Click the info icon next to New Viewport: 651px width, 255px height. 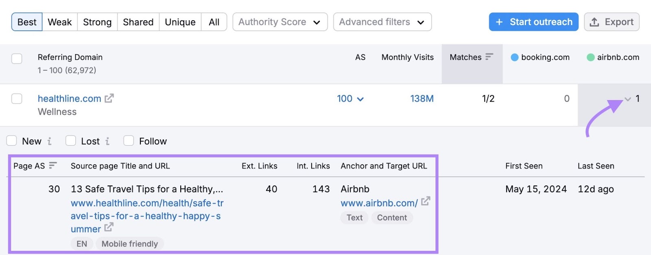(49, 141)
